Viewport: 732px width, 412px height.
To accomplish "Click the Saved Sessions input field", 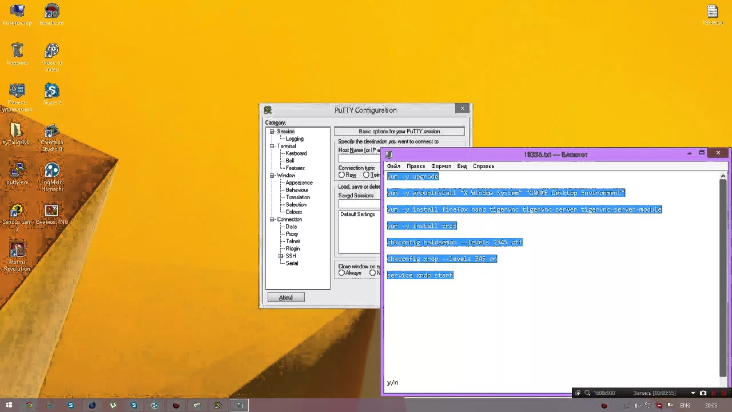I will pyautogui.click(x=359, y=204).
